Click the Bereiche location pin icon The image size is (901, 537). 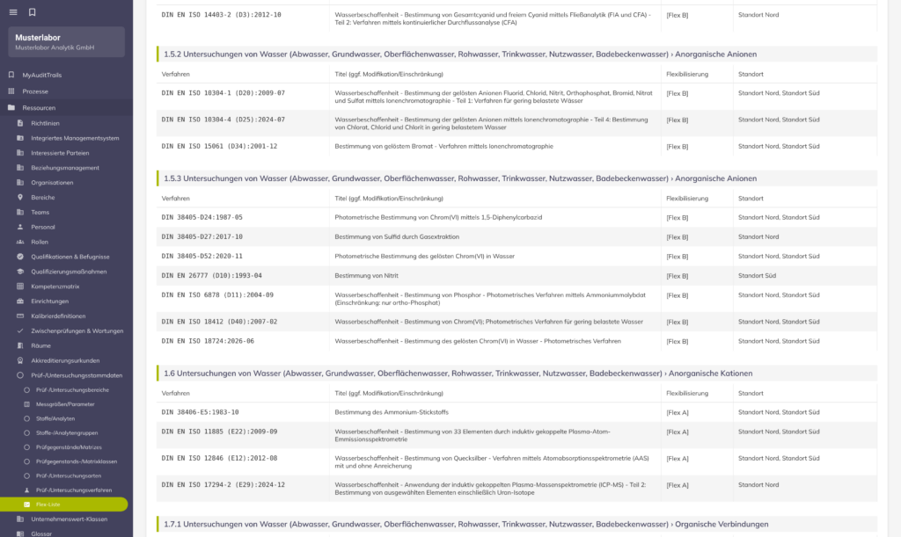tap(20, 198)
